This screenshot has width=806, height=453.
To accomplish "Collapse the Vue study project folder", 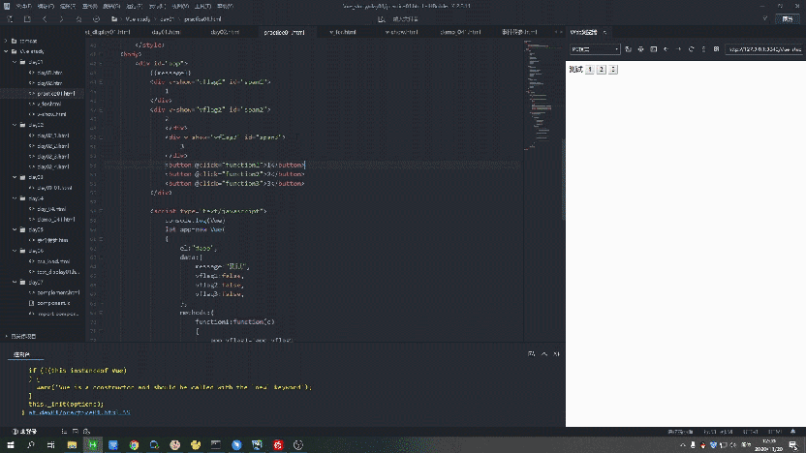I will (x=6, y=51).
